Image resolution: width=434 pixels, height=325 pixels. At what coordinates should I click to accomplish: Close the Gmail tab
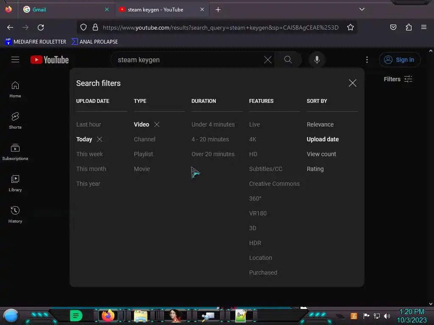[x=107, y=9]
